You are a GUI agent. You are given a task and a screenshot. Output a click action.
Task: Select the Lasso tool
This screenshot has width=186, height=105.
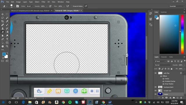[3, 18]
